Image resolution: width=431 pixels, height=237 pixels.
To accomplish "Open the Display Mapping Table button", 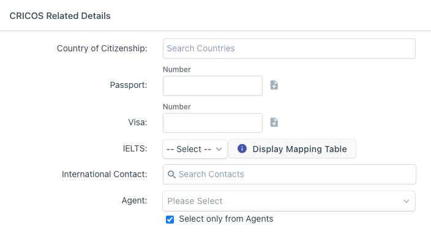I will click(292, 148).
